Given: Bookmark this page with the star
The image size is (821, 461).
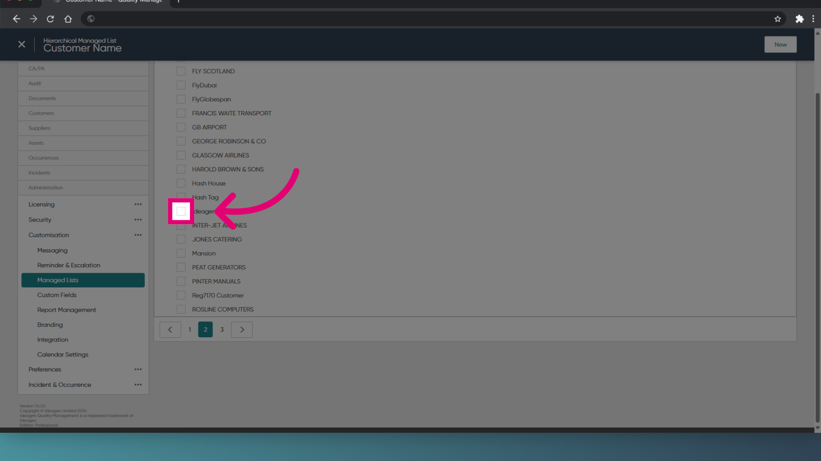Looking at the screenshot, I should 777,19.
